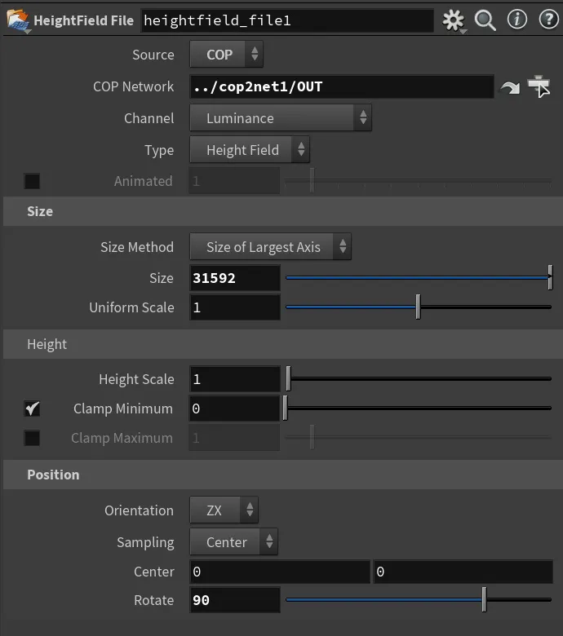The width and height of the screenshot is (563, 636).
Task: Click the Rotate slider handle
Action: 484,599
